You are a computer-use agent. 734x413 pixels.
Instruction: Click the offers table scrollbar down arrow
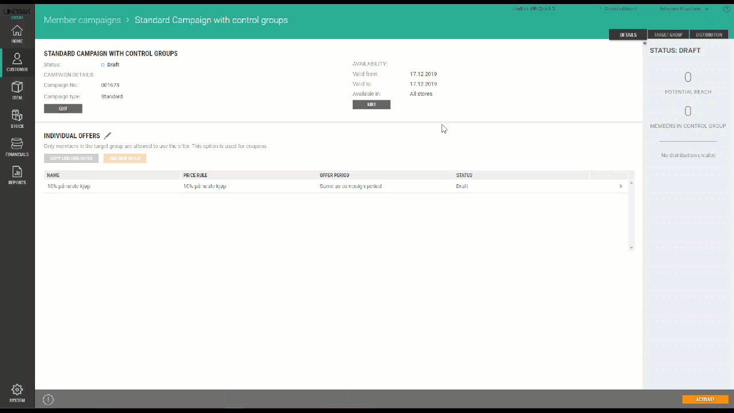click(x=631, y=248)
